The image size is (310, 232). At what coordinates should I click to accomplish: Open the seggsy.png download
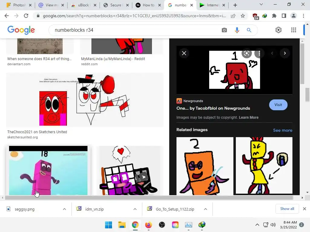[25, 209]
